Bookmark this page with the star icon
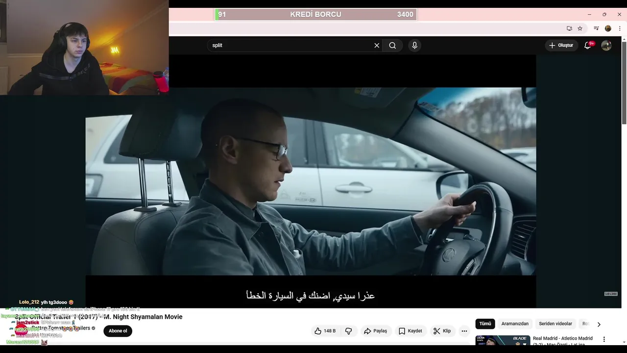 [580, 28]
